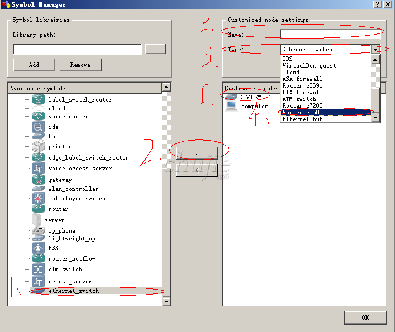
Task: Choose IDS from the Type list
Action: click(326, 59)
